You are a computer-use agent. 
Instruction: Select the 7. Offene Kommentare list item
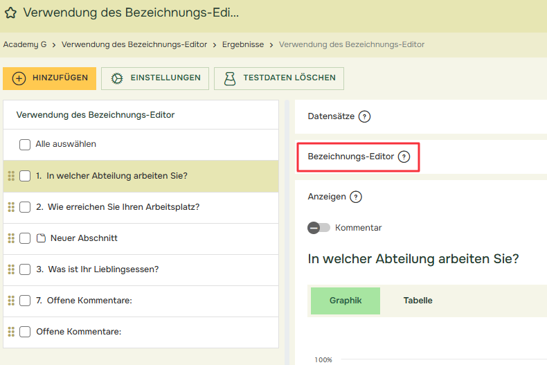pyautogui.click(x=89, y=301)
